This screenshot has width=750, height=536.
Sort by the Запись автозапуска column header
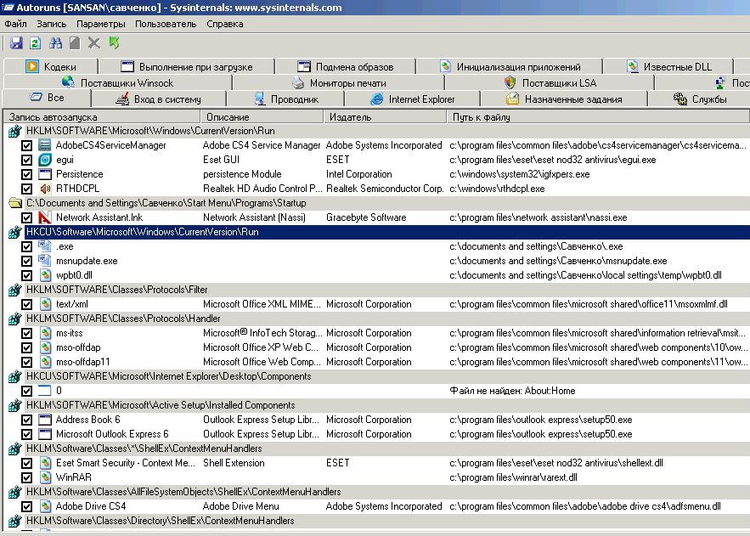point(101,116)
